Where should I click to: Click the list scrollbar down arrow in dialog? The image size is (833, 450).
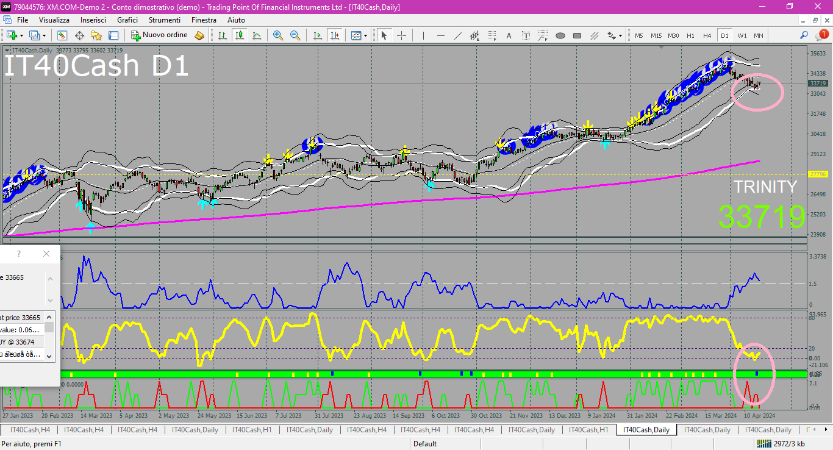click(x=49, y=355)
